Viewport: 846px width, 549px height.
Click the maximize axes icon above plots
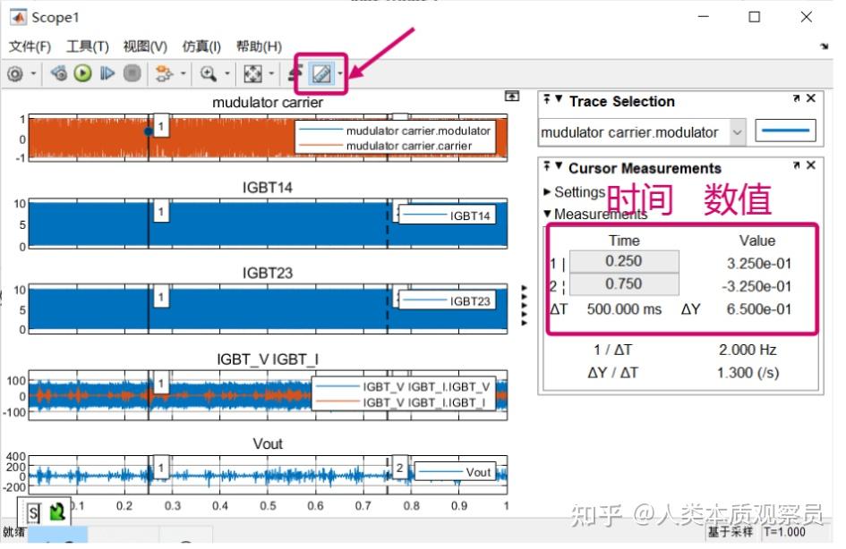click(512, 96)
